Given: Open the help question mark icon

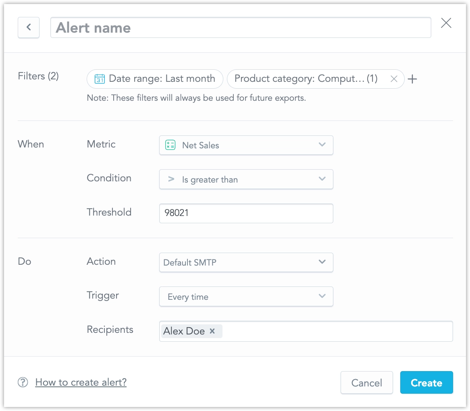Looking at the screenshot, I should click(22, 382).
